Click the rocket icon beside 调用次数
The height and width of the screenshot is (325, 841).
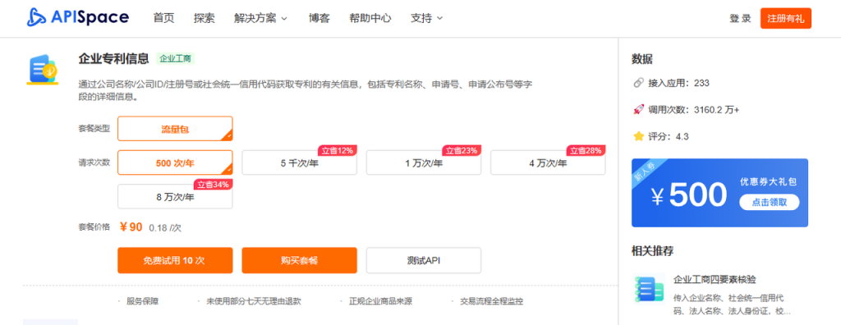click(x=638, y=110)
